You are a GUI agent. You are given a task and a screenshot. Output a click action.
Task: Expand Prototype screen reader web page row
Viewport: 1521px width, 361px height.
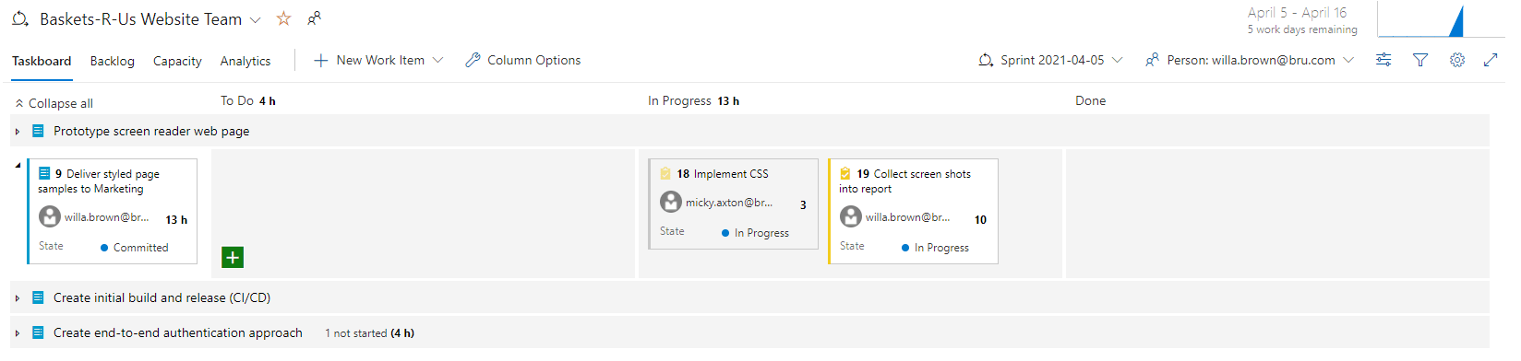[x=18, y=132]
